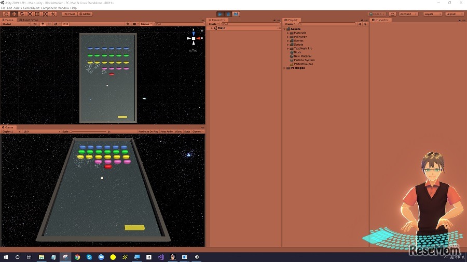
Task: Toggle VSync in Game view
Action: (x=178, y=132)
